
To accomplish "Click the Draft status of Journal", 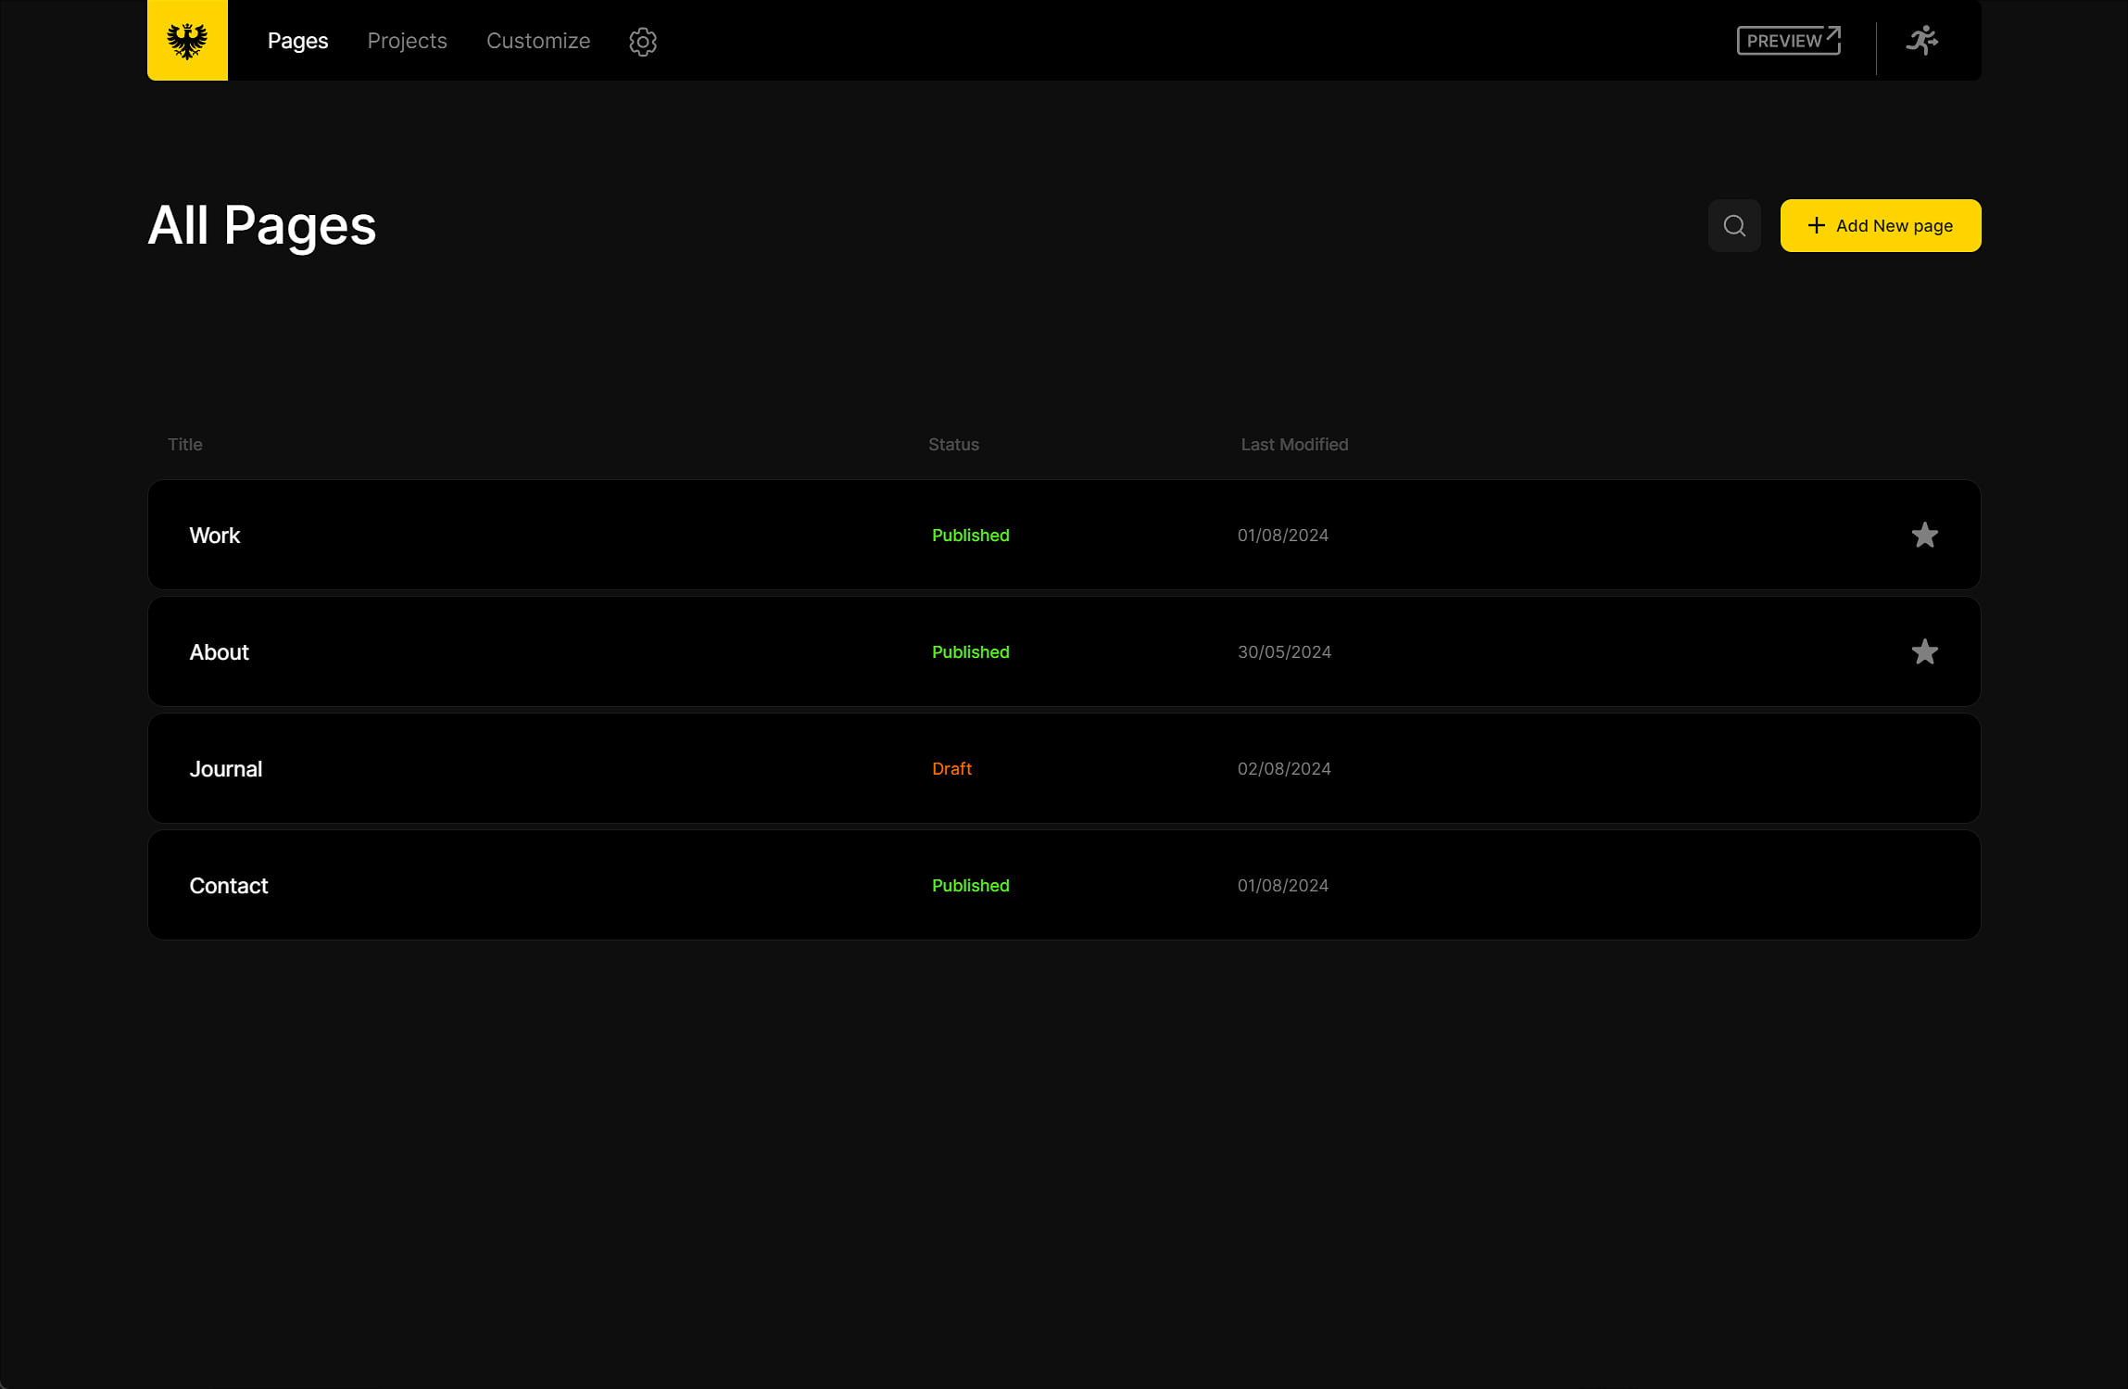I will [x=951, y=769].
